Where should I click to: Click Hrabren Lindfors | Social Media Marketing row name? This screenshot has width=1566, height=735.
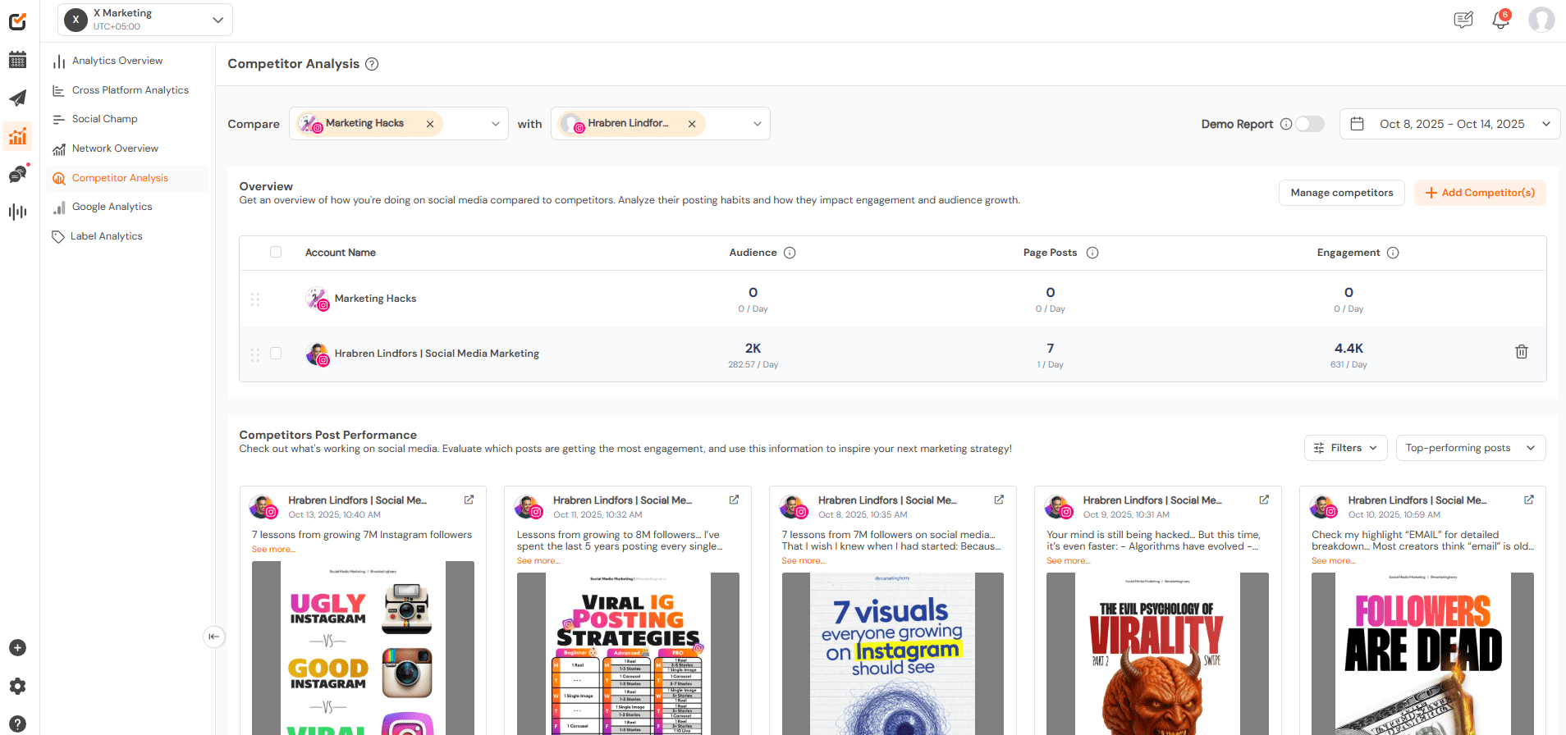coord(437,354)
